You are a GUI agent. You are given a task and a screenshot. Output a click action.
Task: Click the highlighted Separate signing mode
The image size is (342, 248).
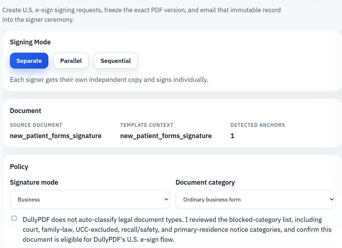(x=29, y=60)
